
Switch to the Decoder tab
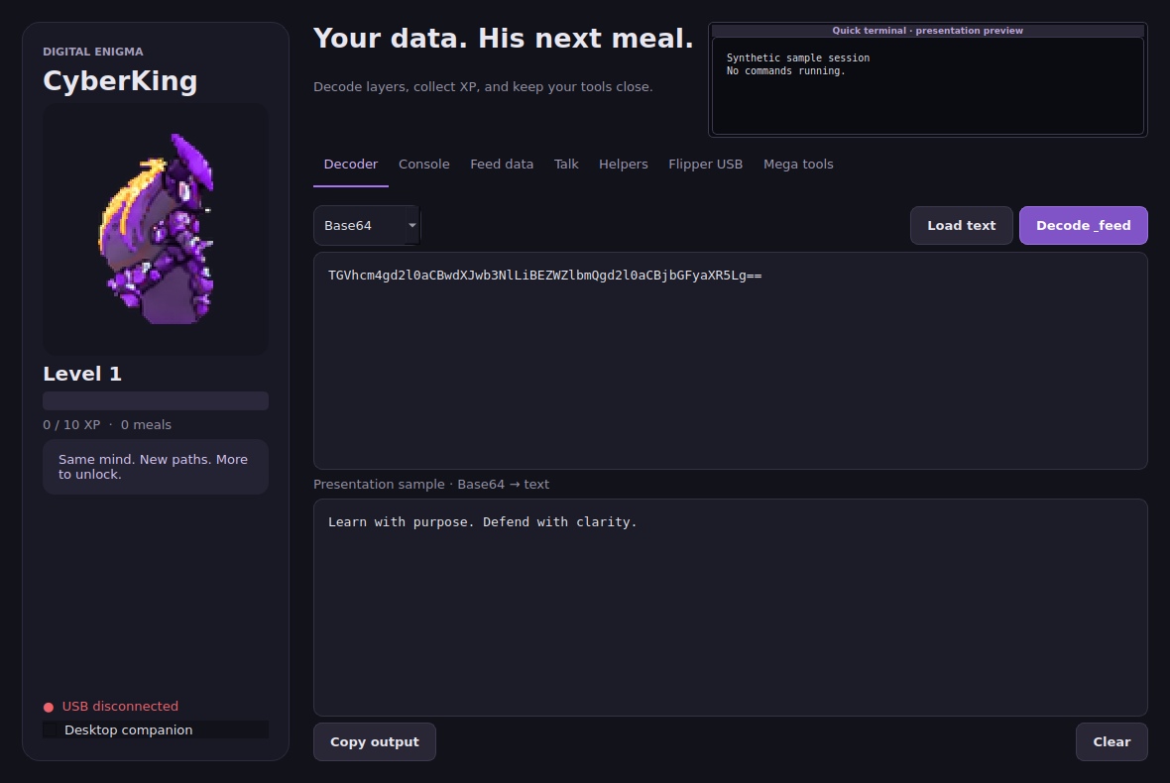pos(351,165)
